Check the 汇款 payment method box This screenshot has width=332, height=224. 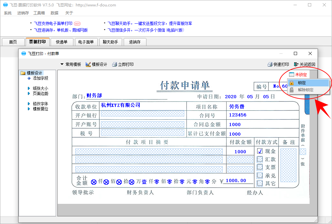click(260, 159)
